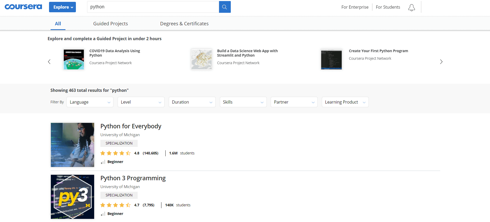Click the magnifier search button

click(x=225, y=7)
